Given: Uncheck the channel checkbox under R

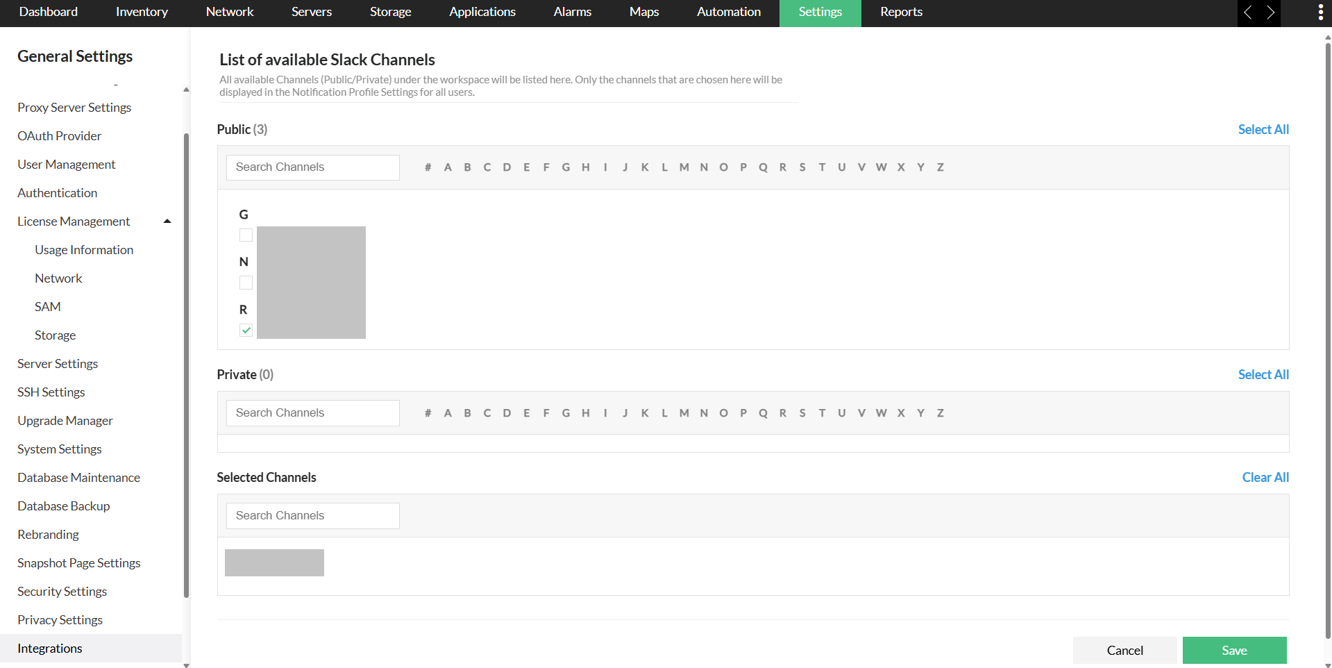Looking at the screenshot, I should pyautogui.click(x=246, y=331).
